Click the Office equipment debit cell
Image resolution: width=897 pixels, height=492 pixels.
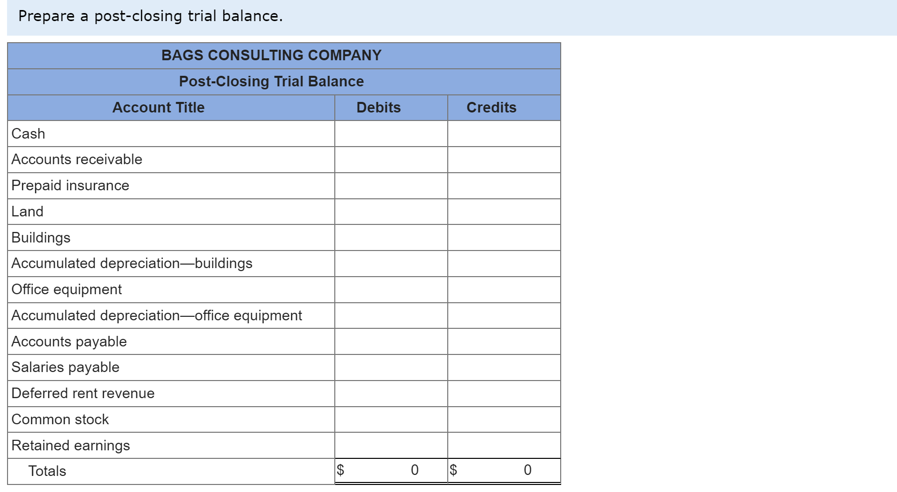coord(391,289)
